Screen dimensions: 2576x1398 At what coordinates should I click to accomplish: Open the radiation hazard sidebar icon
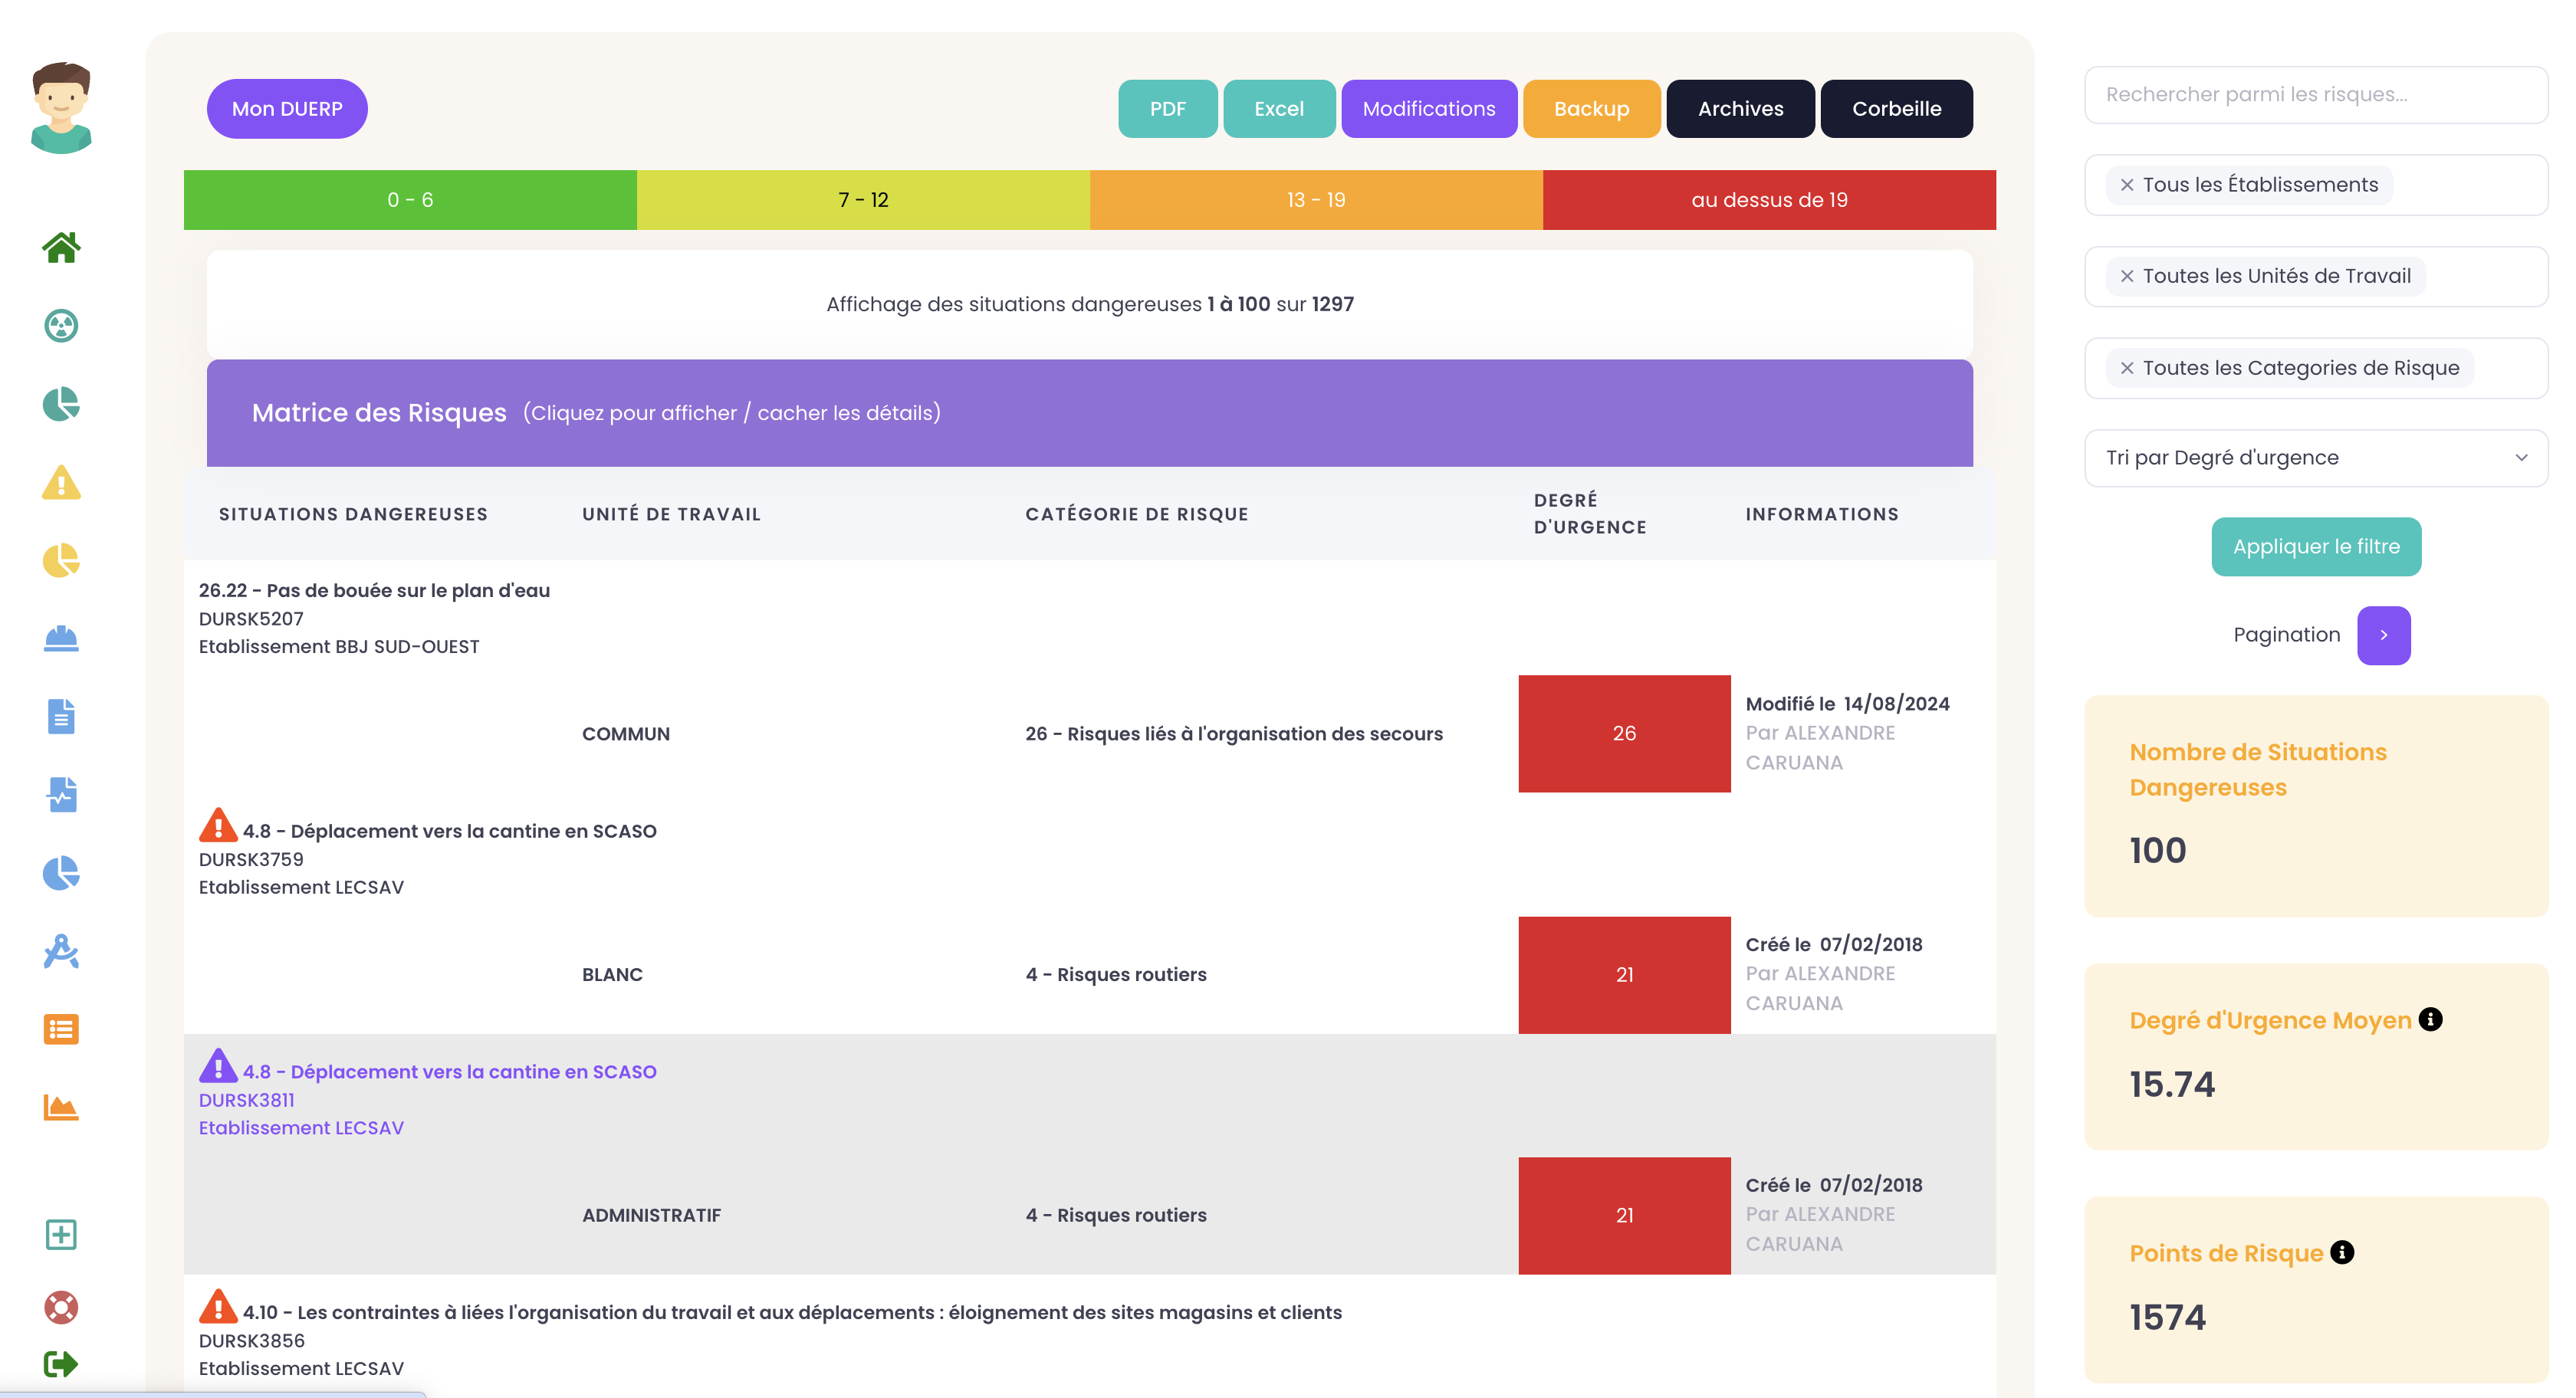(x=61, y=325)
